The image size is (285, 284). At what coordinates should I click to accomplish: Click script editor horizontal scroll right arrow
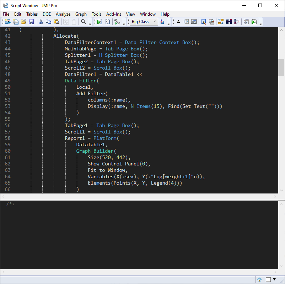pyautogui.click(x=275, y=196)
